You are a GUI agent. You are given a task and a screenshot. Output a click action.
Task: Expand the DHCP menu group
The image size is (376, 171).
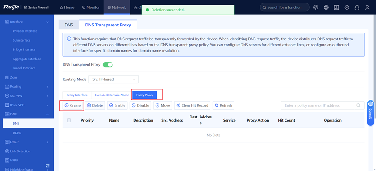point(47,142)
